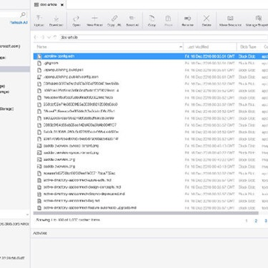Select active-directory-aadconnect-feature-automatic-upgrade.md file

(x=90, y=208)
